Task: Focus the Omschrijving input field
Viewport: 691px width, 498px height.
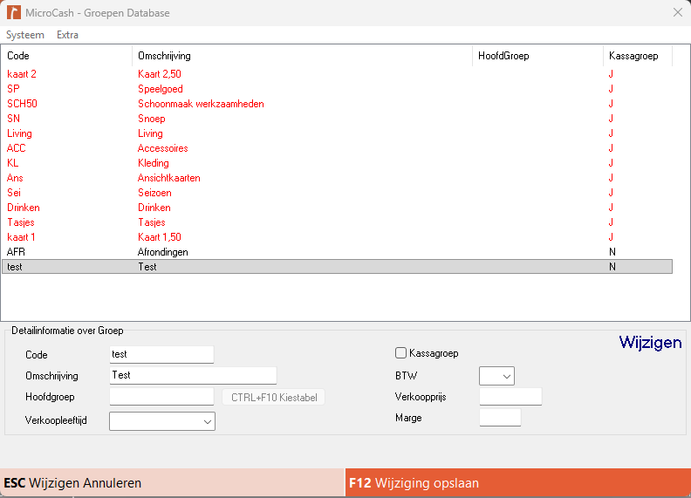Action: [x=193, y=376]
